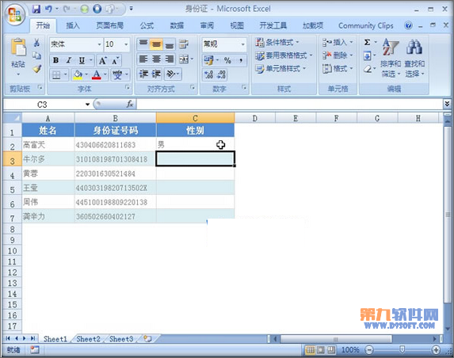The image size is (454, 358).
Task: Click the 单元格样式 cell styles button
Action: pos(280,69)
